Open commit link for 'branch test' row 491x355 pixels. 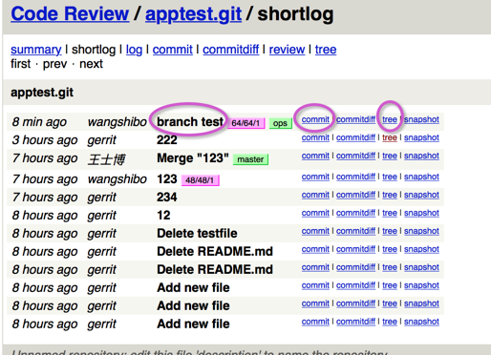point(315,119)
